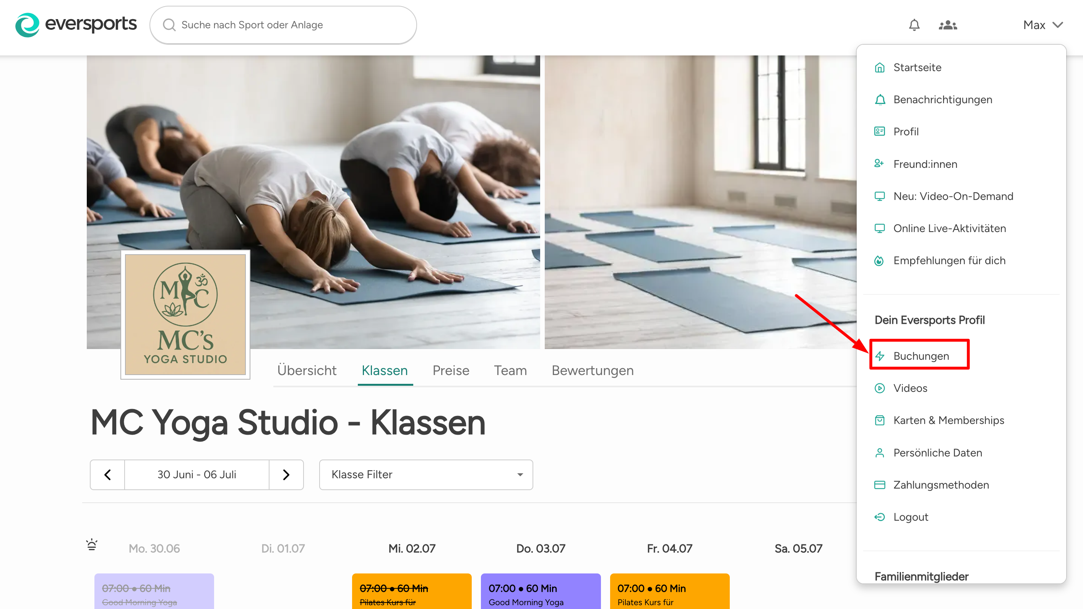Viewport: 1083px width, 609px height.
Task: Click the Startseite house icon
Action: click(879, 68)
